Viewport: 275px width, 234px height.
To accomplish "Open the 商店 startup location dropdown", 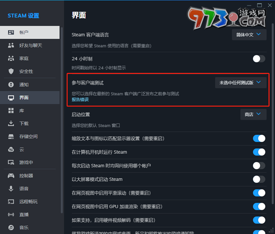I will point(253,114).
